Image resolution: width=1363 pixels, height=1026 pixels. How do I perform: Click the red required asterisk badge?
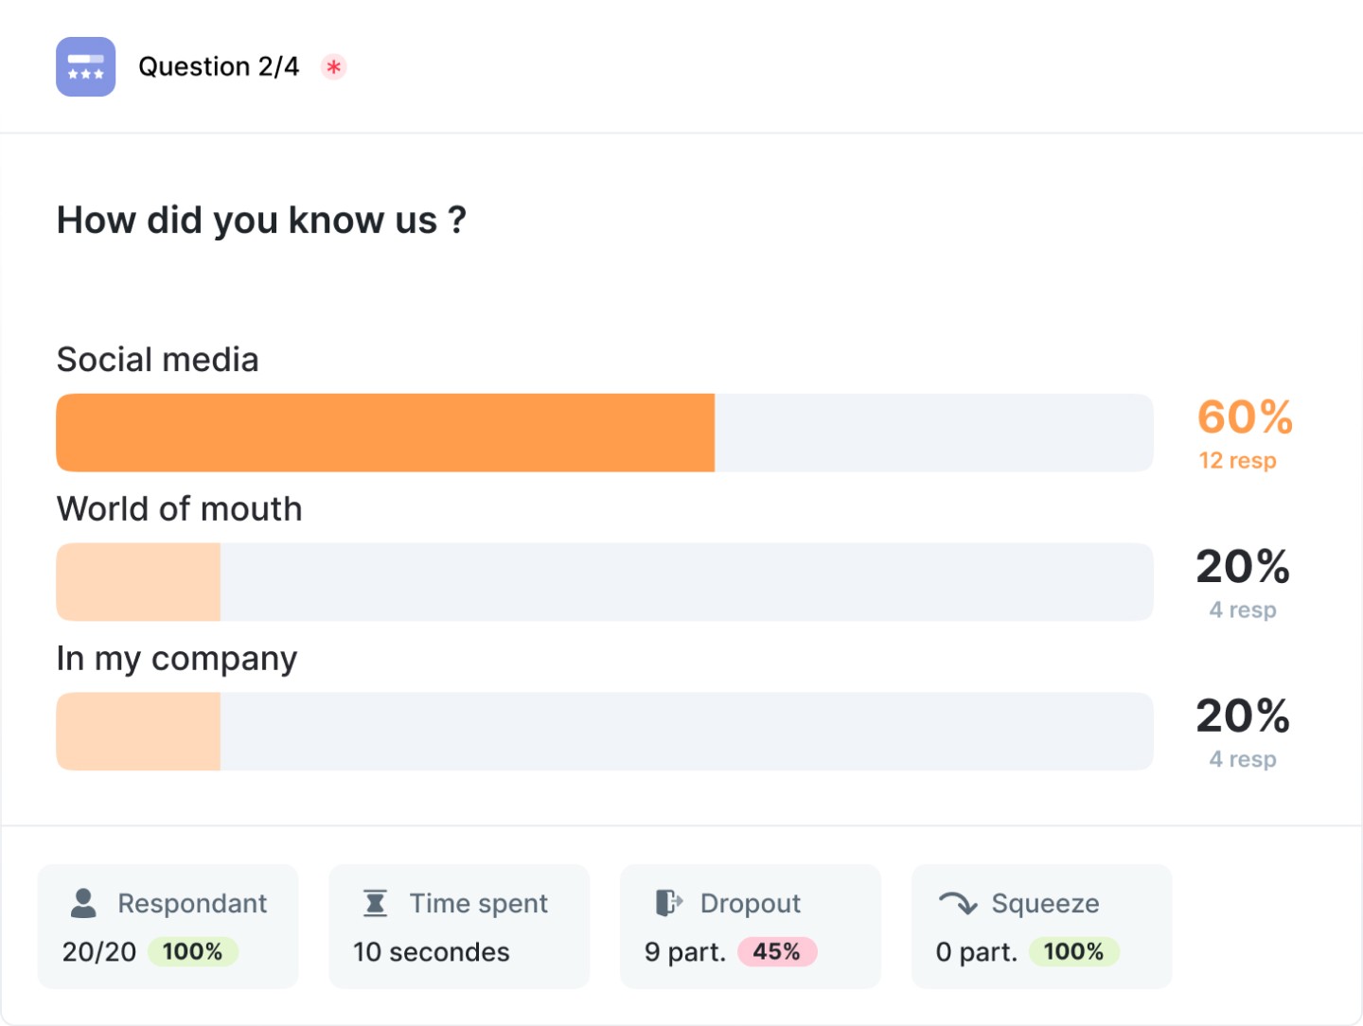[x=333, y=67]
